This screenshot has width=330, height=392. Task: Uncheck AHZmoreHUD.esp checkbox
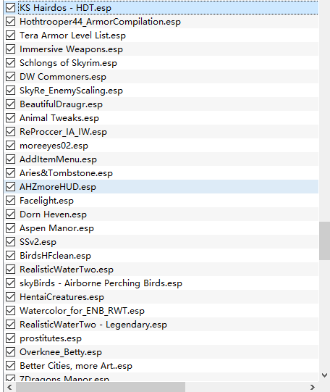10,186
